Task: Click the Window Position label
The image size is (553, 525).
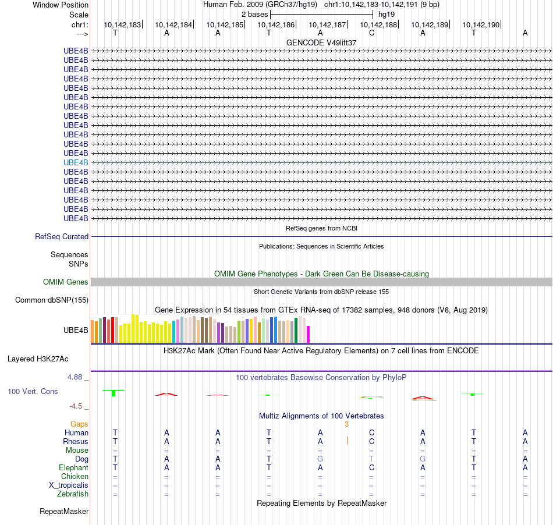Action: click(61, 5)
